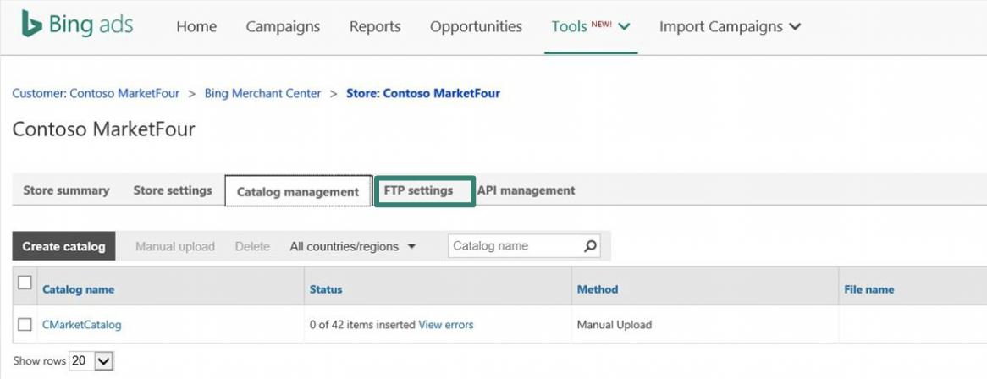Open the Reports page

point(375,26)
